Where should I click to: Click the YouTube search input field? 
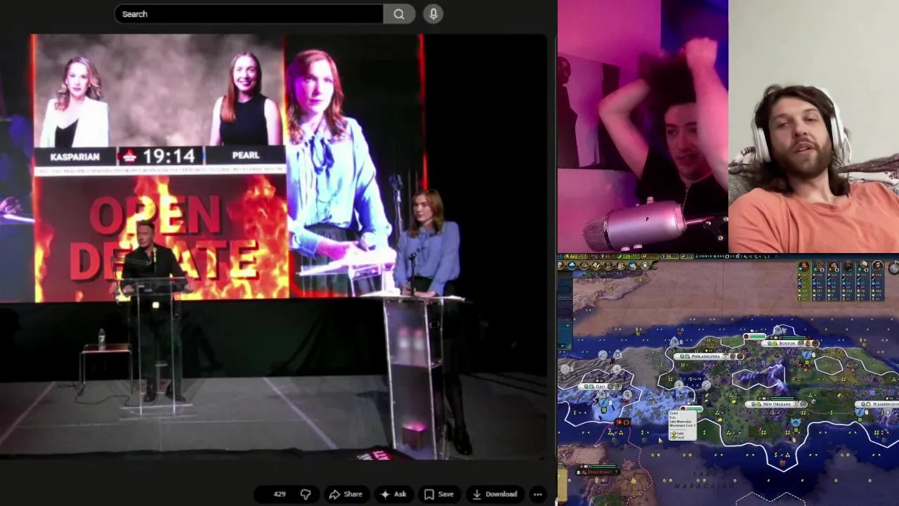coord(249,14)
